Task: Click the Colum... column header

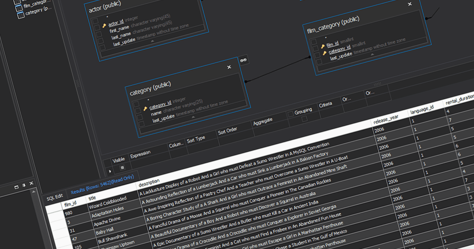Action: tap(177, 144)
